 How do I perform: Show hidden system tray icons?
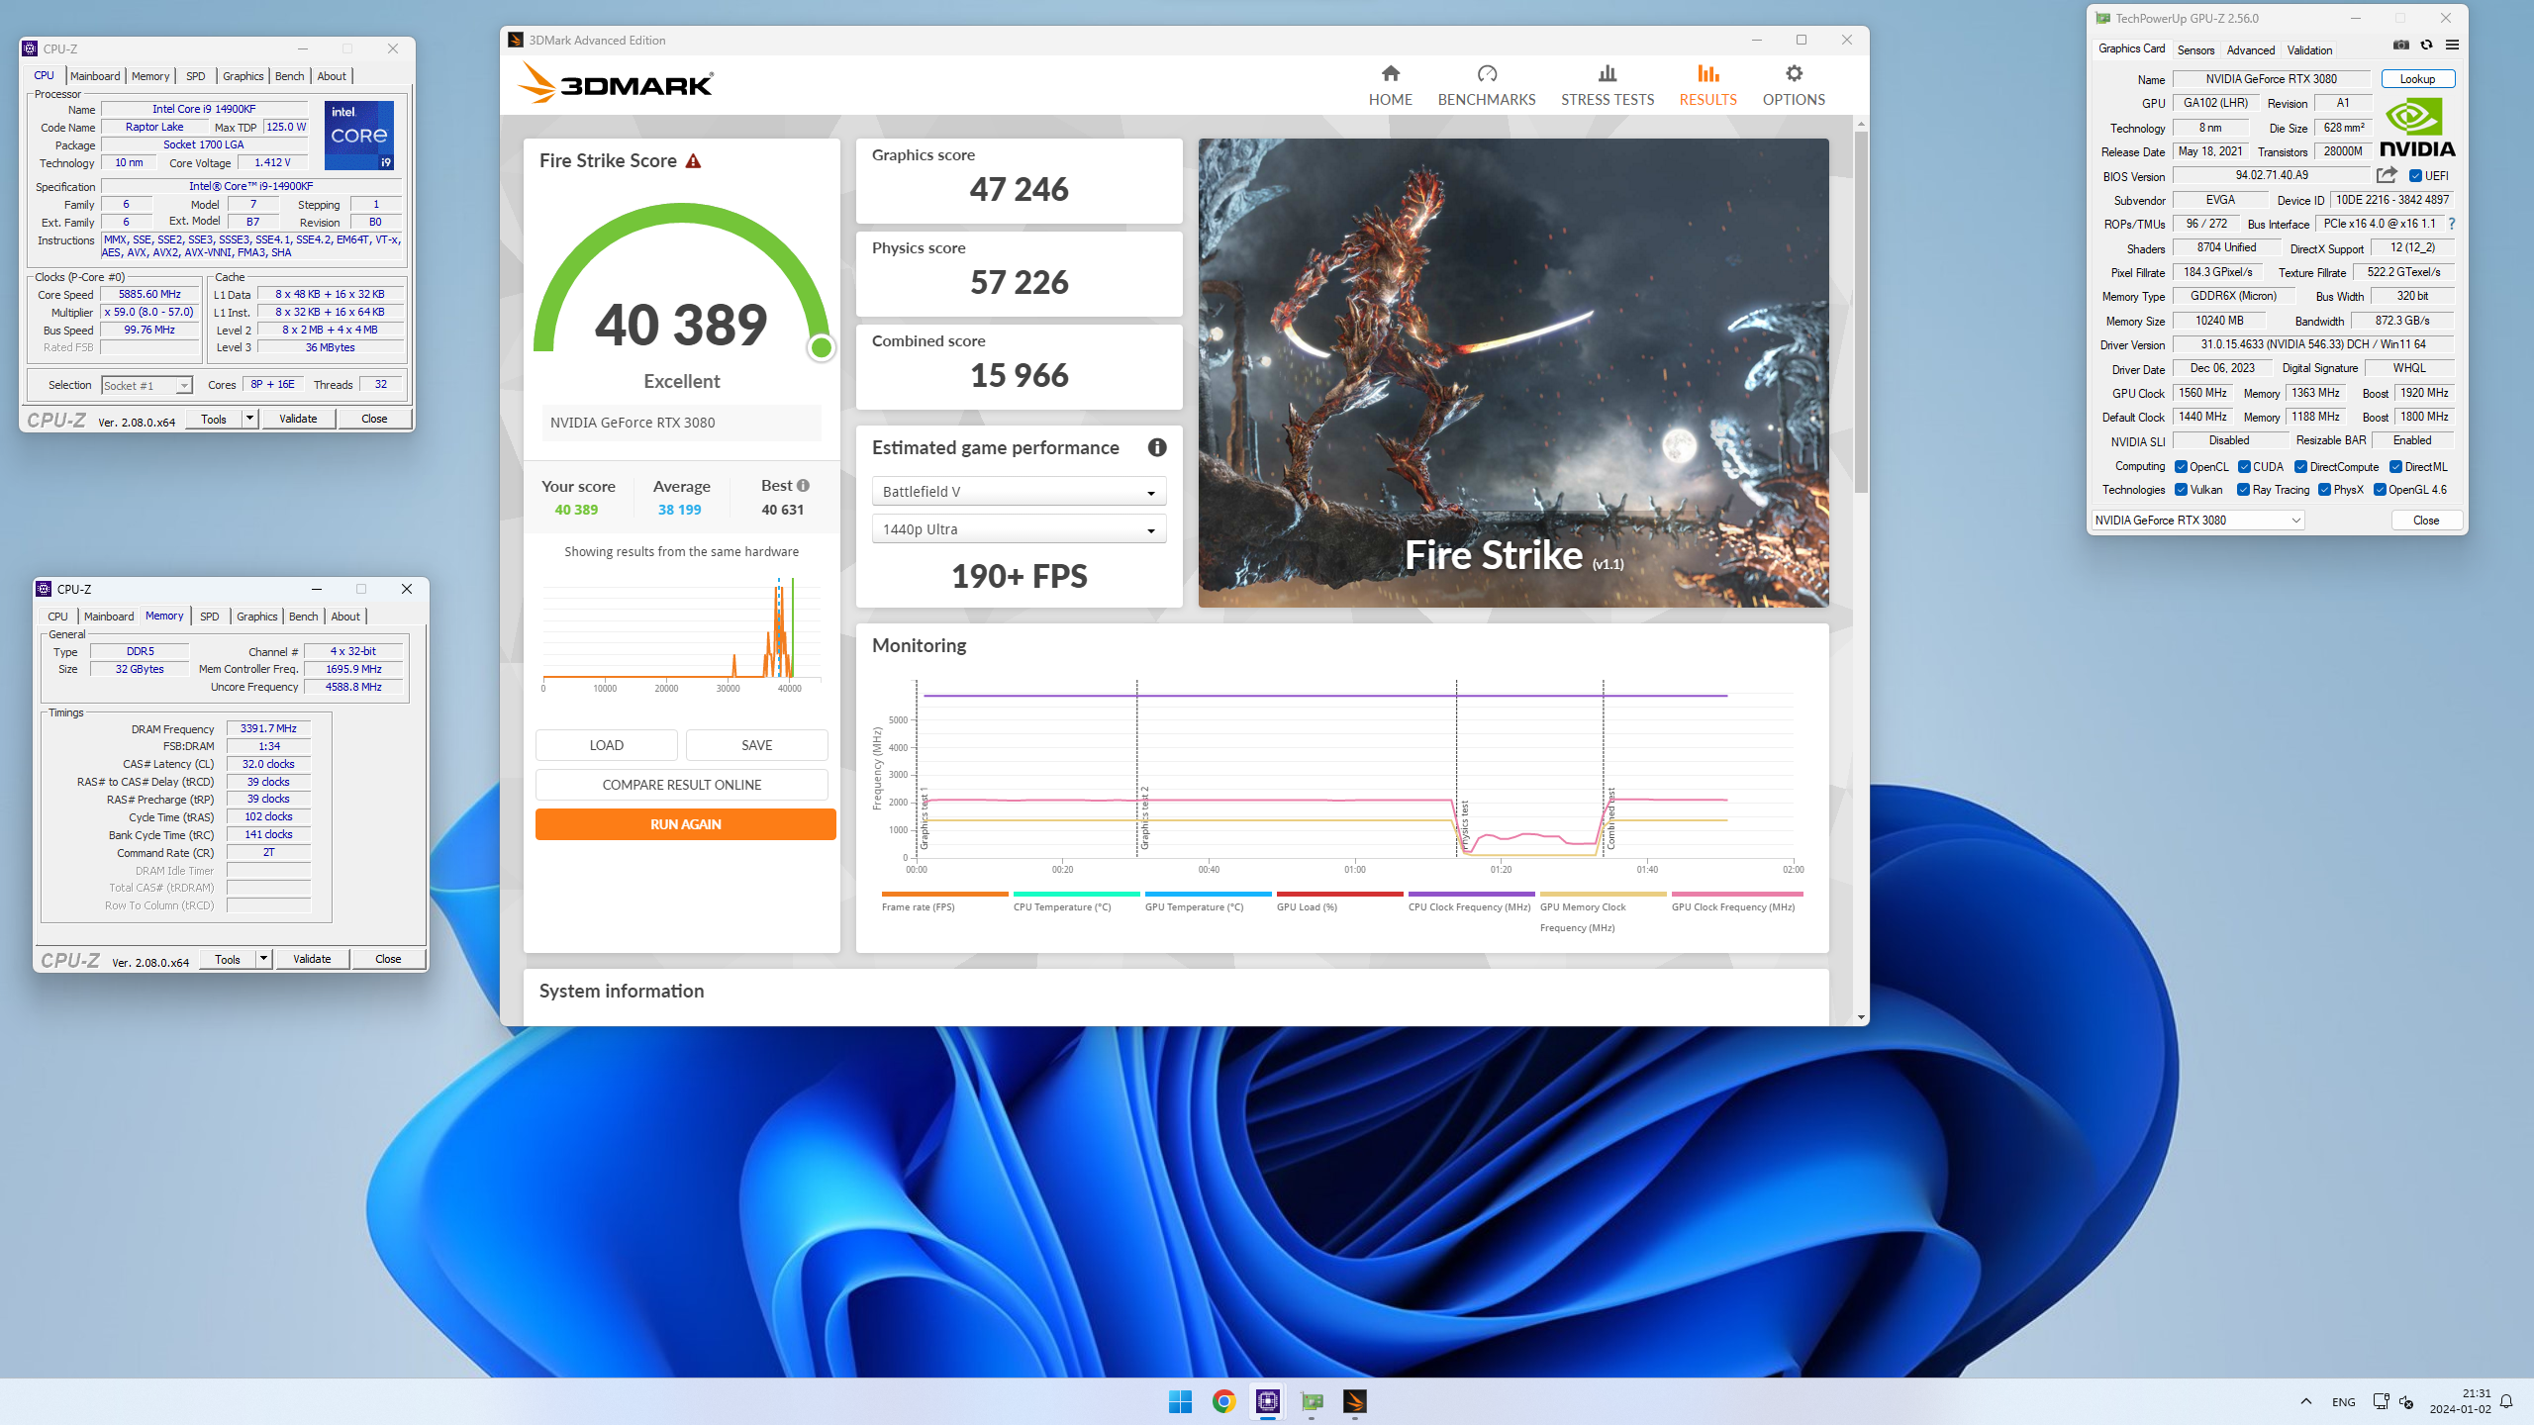point(2306,1401)
